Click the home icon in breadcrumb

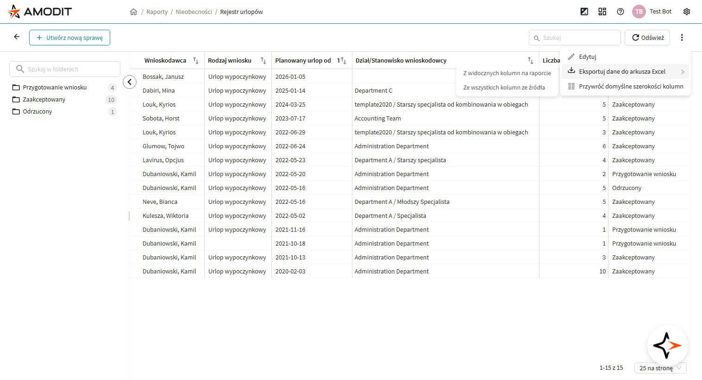pos(134,12)
